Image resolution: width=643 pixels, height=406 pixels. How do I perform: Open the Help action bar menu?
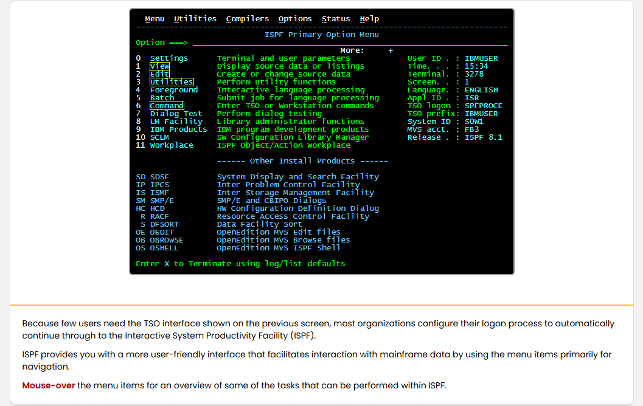[x=369, y=19]
